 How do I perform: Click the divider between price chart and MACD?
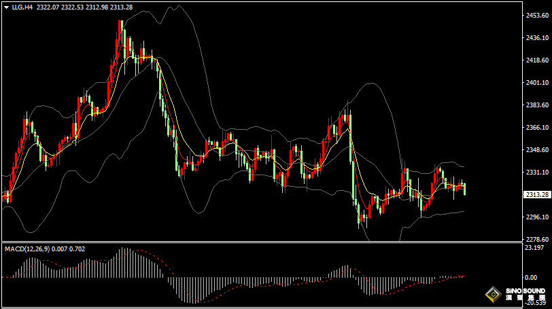(258, 242)
